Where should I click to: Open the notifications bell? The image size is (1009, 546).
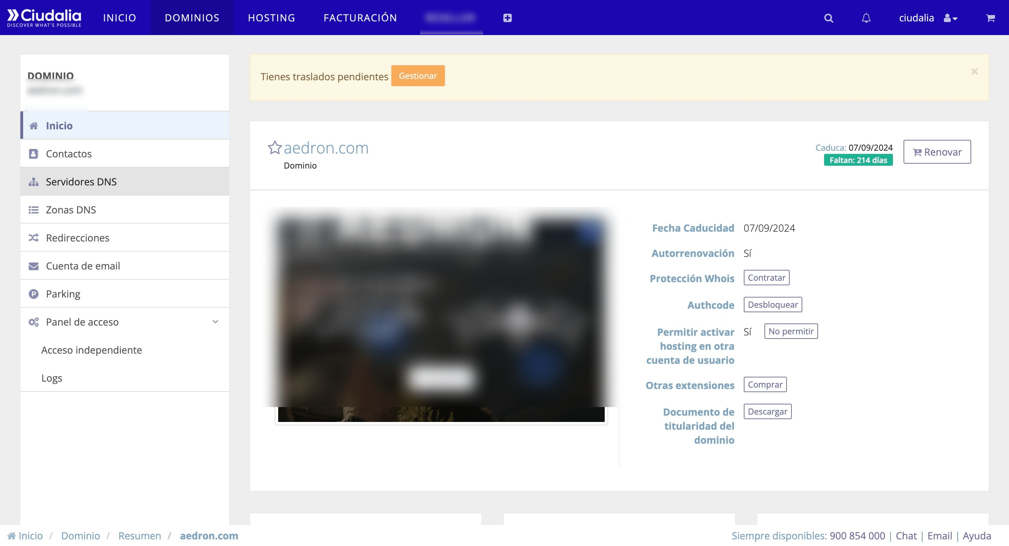point(866,18)
